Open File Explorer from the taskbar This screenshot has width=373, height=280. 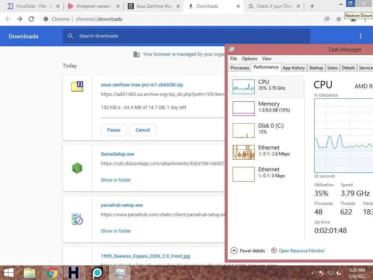pos(30,273)
